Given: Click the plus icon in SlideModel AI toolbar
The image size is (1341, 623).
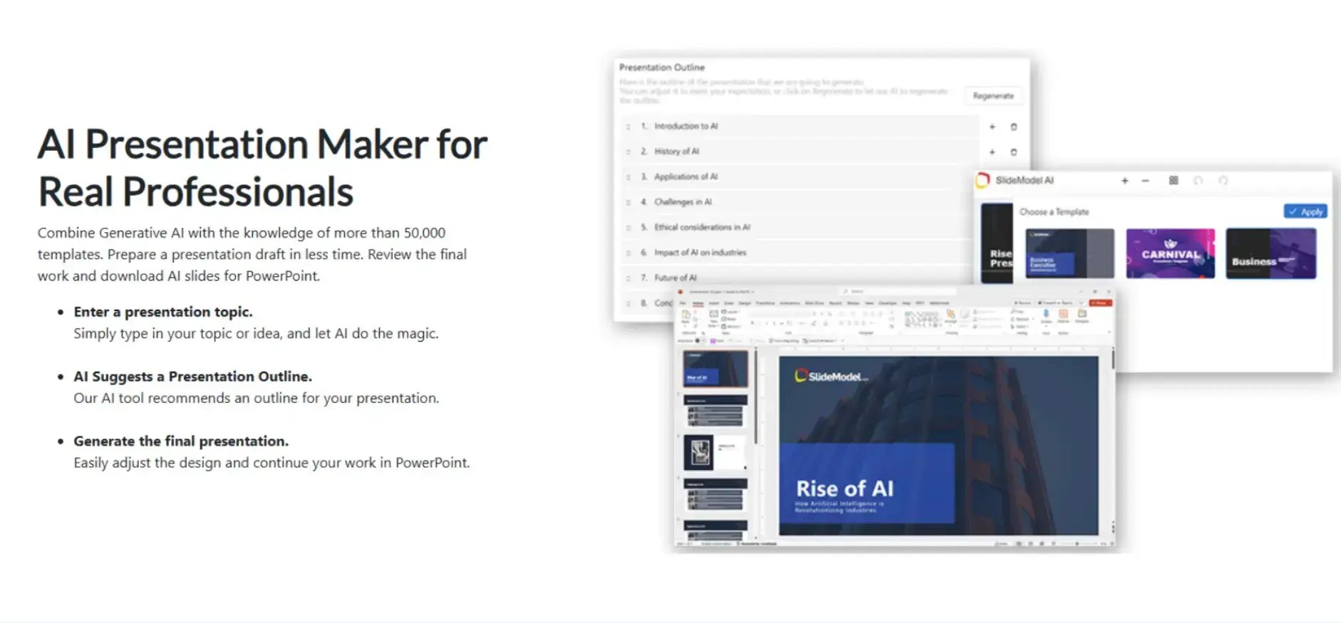Looking at the screenshot, I should pyautogui.click(x=1124, y=181).
